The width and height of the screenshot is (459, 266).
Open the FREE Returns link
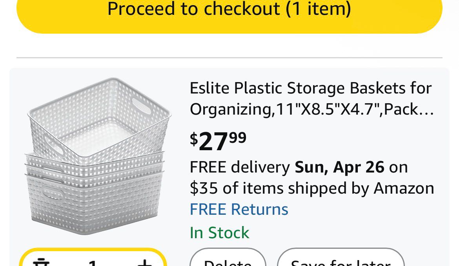click(239, 209)
